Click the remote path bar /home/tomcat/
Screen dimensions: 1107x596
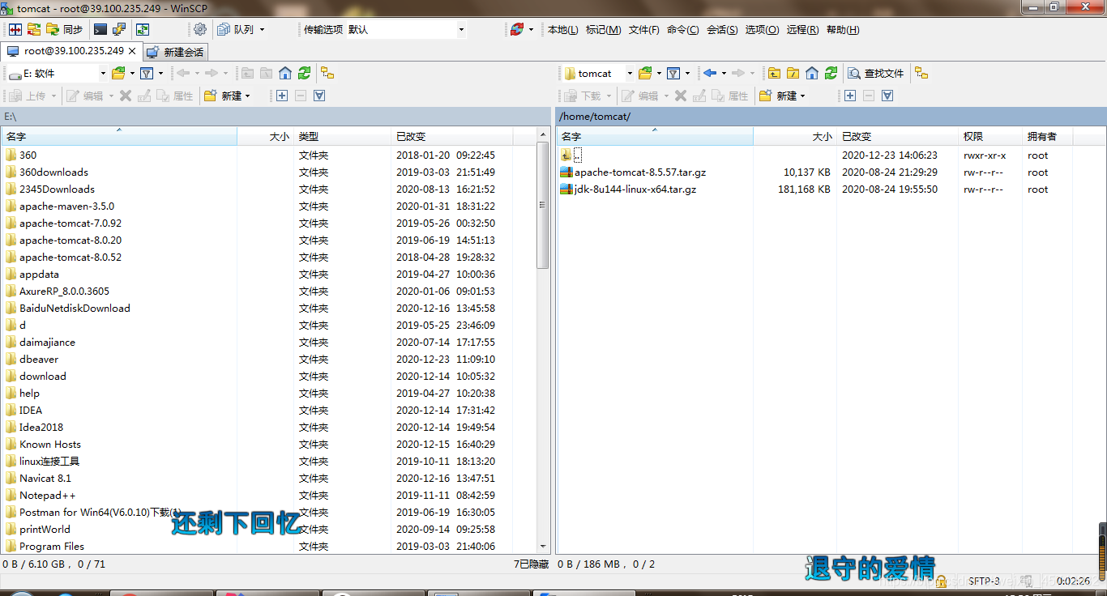point(831,117)
